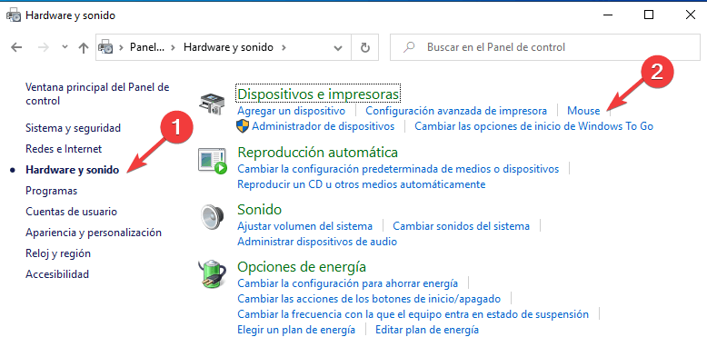Click Cambiar la frecuencia de suspensión link

coord(413,314)
